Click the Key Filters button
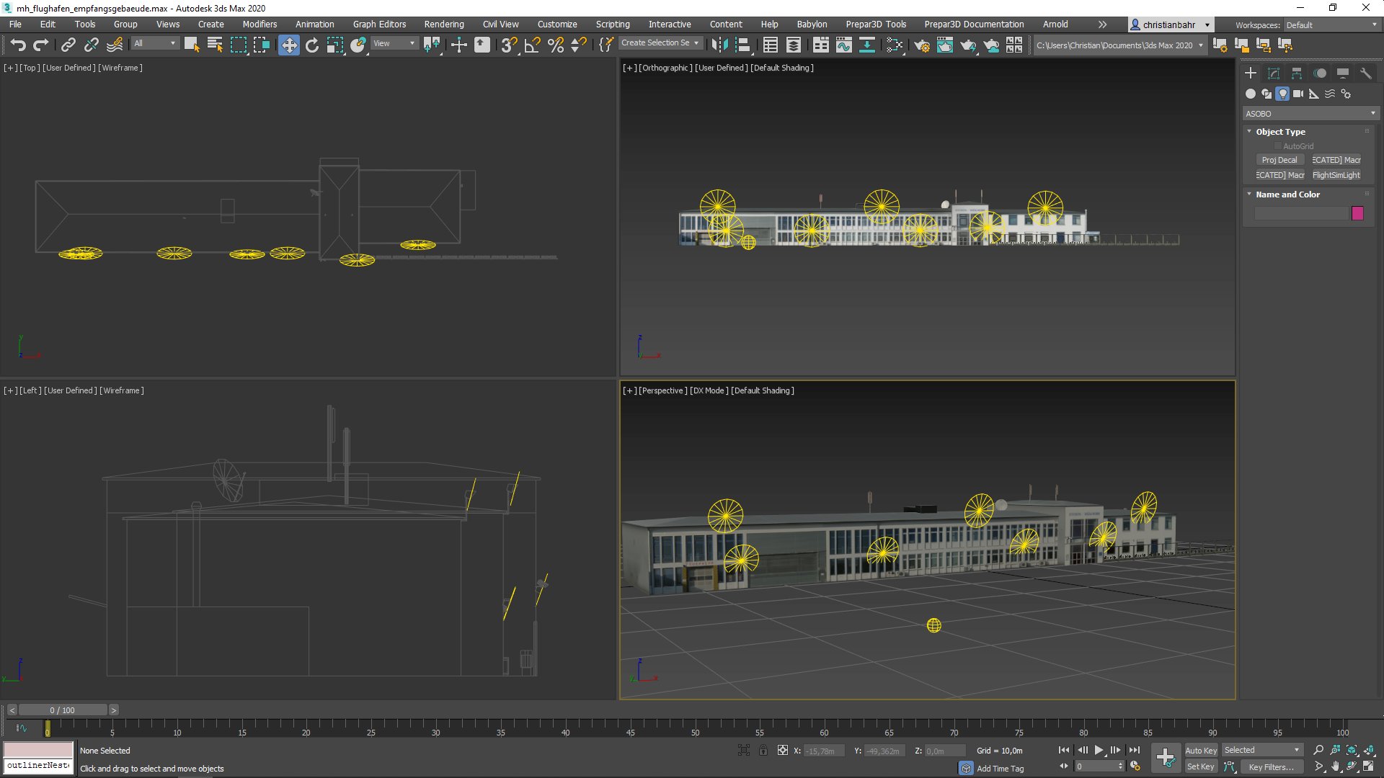 1271,767
